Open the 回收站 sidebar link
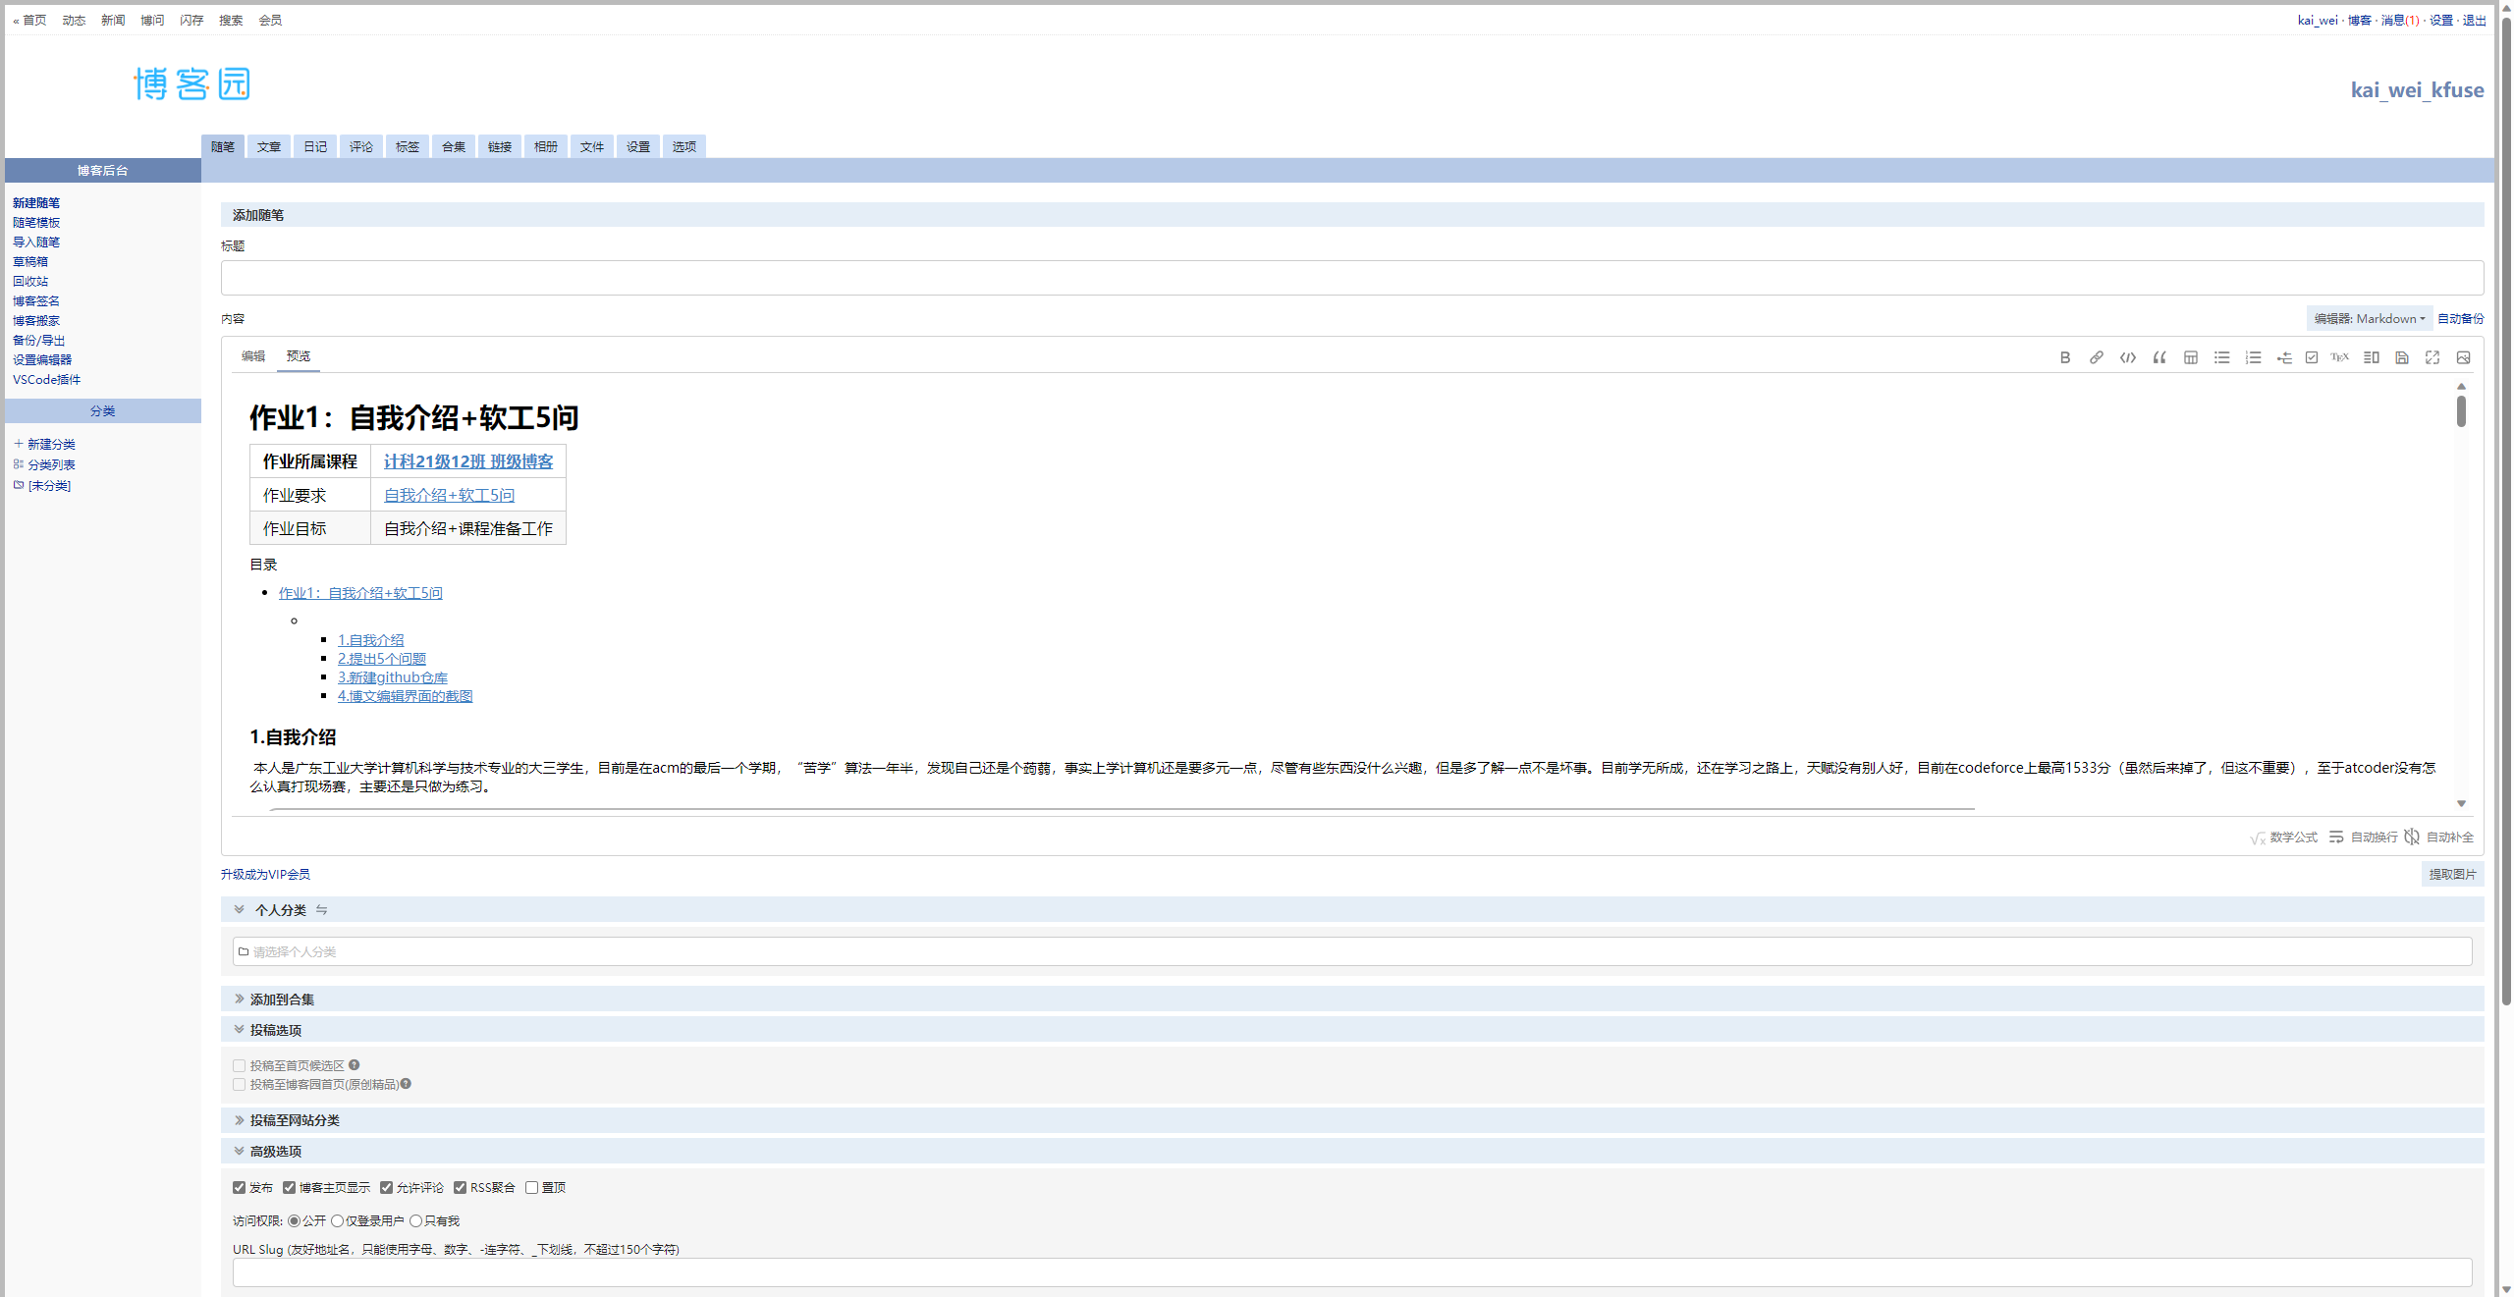 coord(30,281)
